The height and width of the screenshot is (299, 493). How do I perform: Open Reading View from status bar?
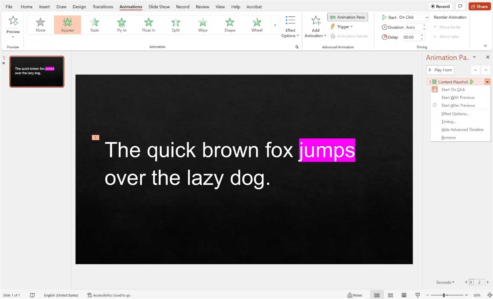coord(404,295)
